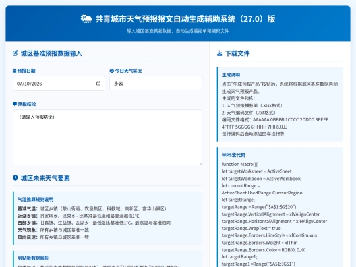Click the header subtitle text 输入城区基准预报数据
The width and height of the screenshot is (356, 267).
[178, 31]
